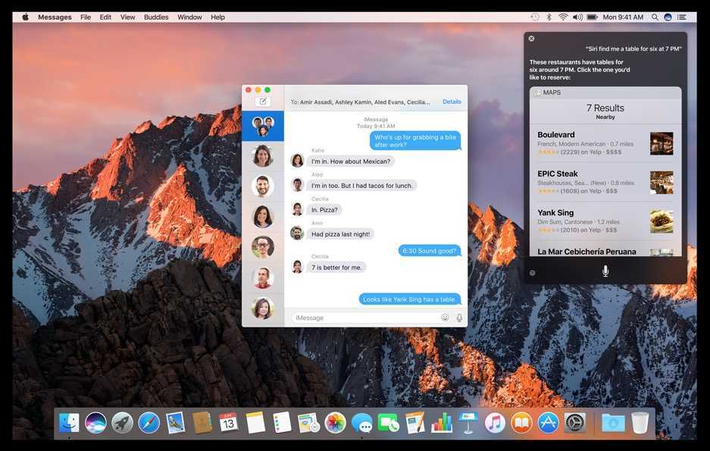Open the emoji picker in message field
Image resolution: width=710 pixels, height=451 pixels.
(x=445, y=318)
